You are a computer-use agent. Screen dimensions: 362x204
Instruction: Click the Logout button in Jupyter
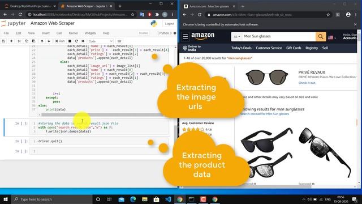point(169,24)
